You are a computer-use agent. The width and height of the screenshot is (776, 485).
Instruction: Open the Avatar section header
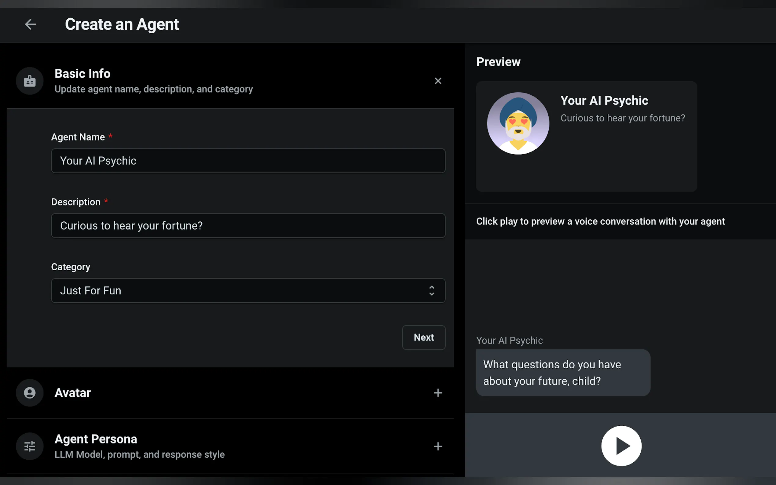point(73,393)
